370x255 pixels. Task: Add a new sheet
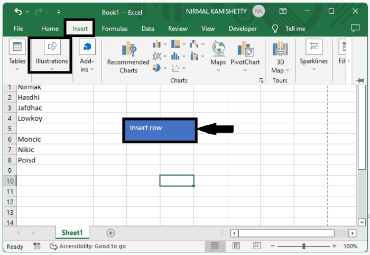coord(110,233)
